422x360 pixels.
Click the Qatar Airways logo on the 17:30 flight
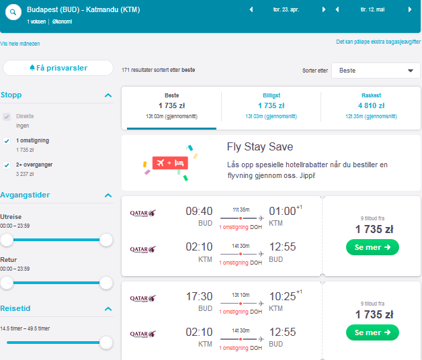click(x=143, y=298)
